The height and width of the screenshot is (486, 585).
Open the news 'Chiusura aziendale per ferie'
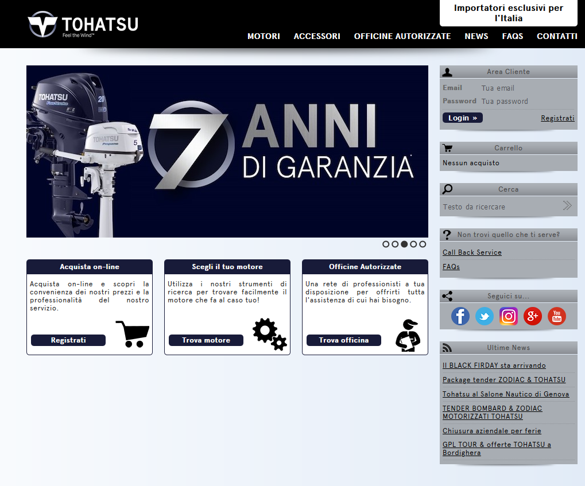(x=492, y=431)
